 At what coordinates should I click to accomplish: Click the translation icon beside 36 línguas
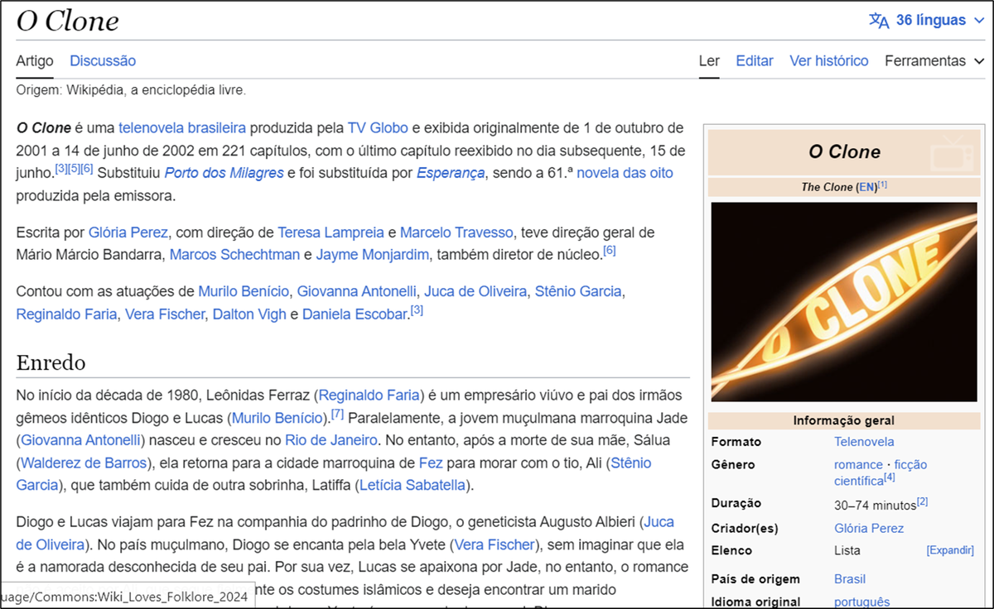point(878,20)
